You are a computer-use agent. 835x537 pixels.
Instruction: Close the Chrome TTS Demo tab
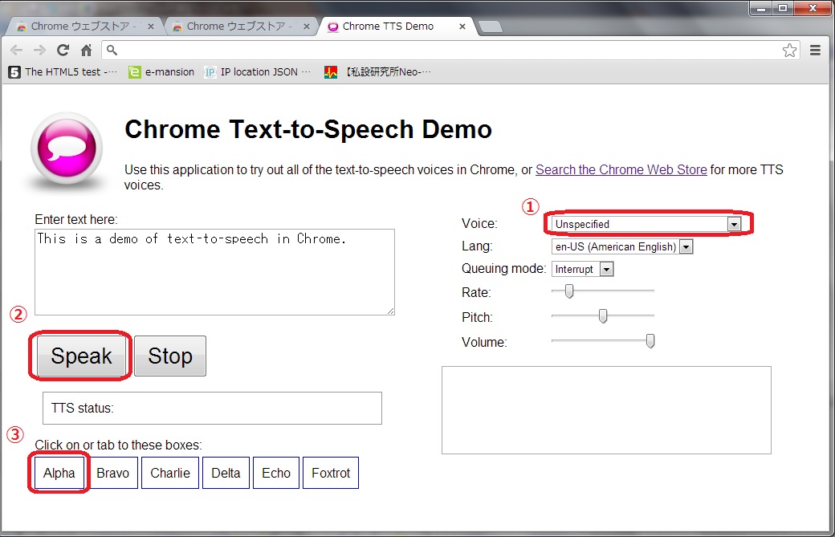462,26
